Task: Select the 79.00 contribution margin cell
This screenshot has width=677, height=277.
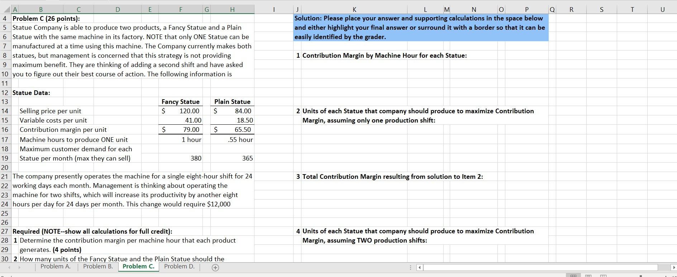Action: click(181, 130)
